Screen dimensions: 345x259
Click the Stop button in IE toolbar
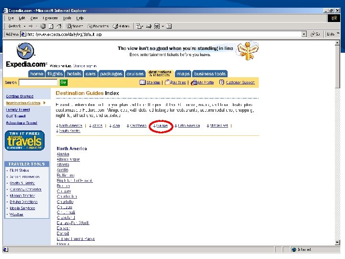[43, 26]
